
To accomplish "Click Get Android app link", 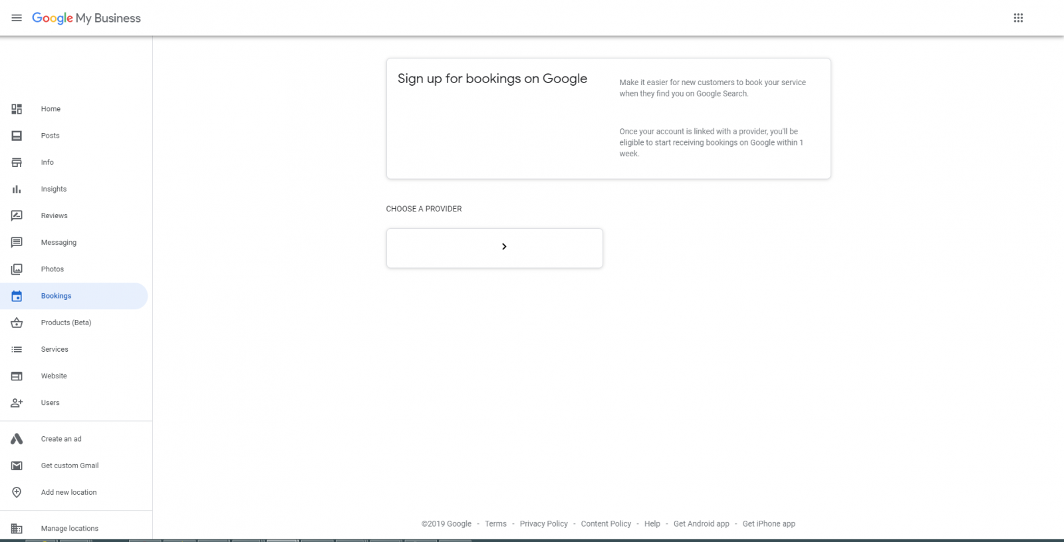I will click(x=702, y=524).
